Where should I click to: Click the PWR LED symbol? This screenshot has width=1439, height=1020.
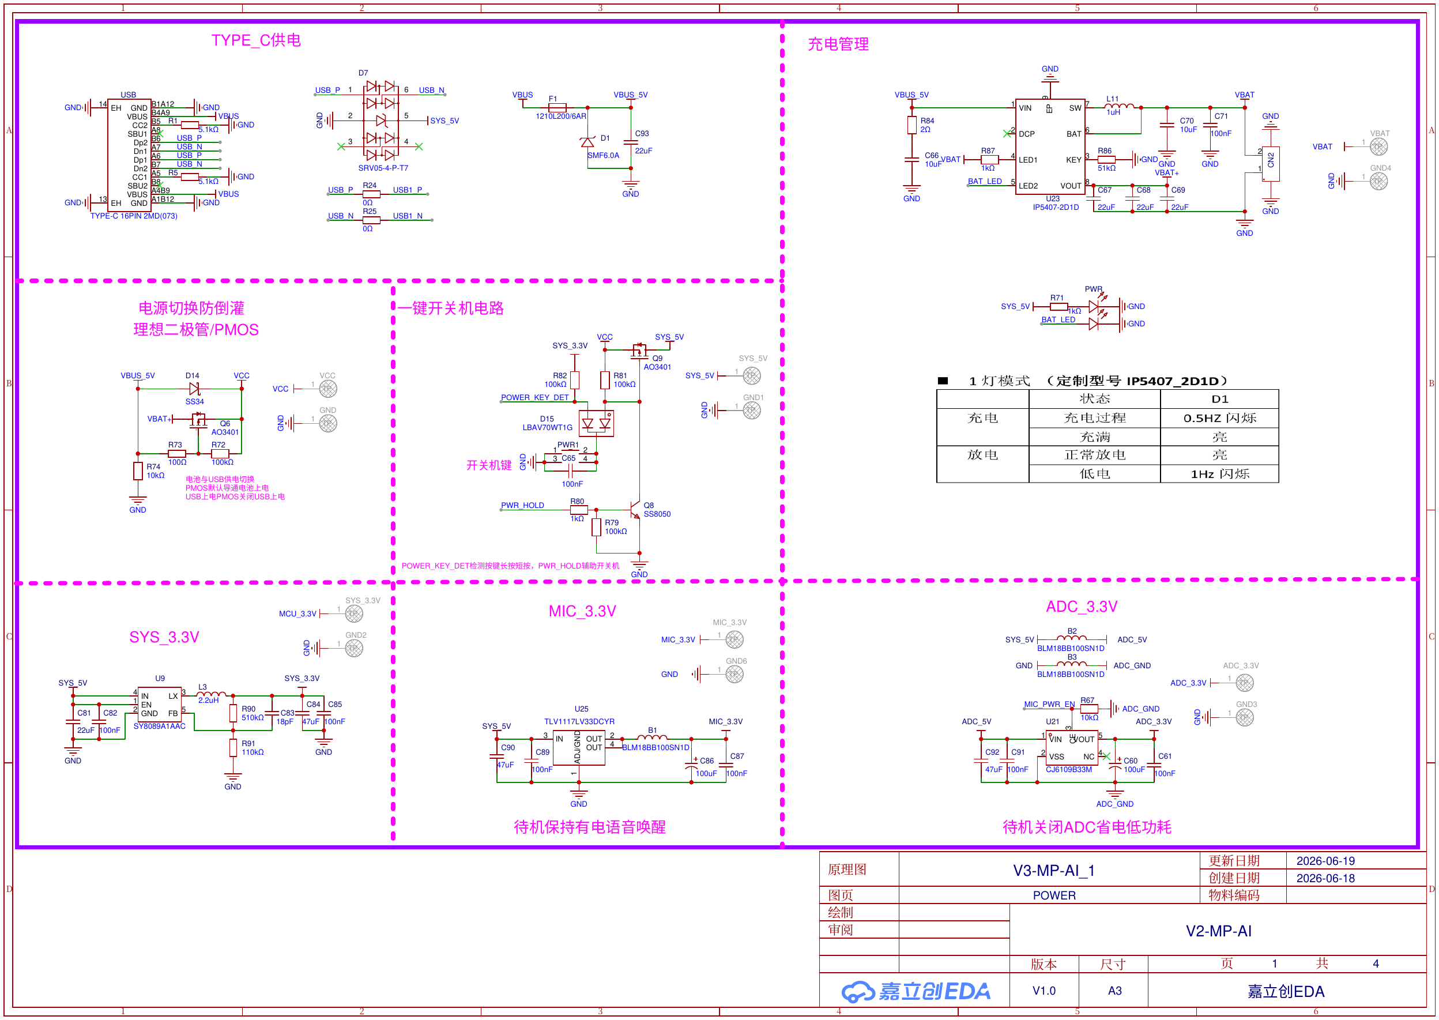coord(1095,307)
